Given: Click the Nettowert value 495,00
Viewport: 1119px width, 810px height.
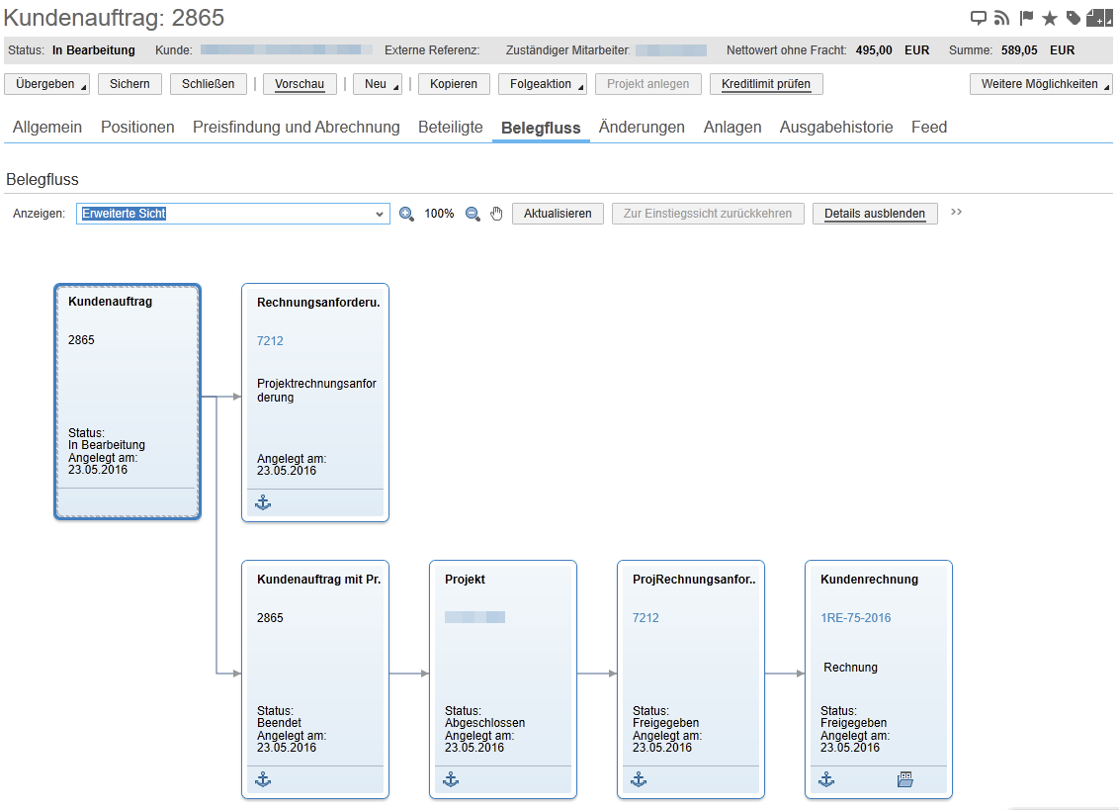Looking at the screenshot, I should point(874,50).
